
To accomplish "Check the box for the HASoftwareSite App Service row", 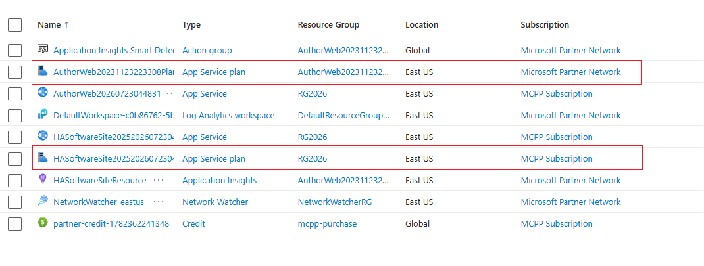I will [15, 137].
